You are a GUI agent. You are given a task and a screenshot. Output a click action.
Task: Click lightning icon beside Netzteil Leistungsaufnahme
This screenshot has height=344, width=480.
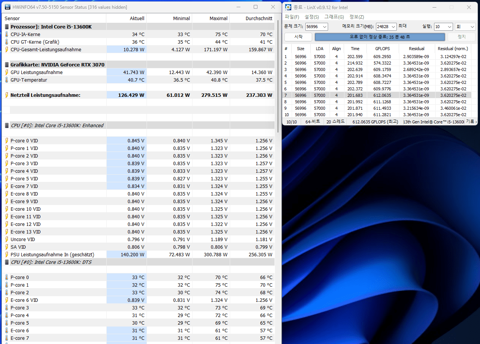pos(6,95)
